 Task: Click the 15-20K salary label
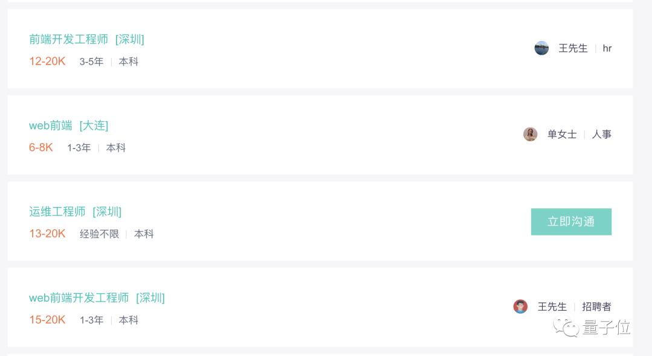click(x=47, y=320)
